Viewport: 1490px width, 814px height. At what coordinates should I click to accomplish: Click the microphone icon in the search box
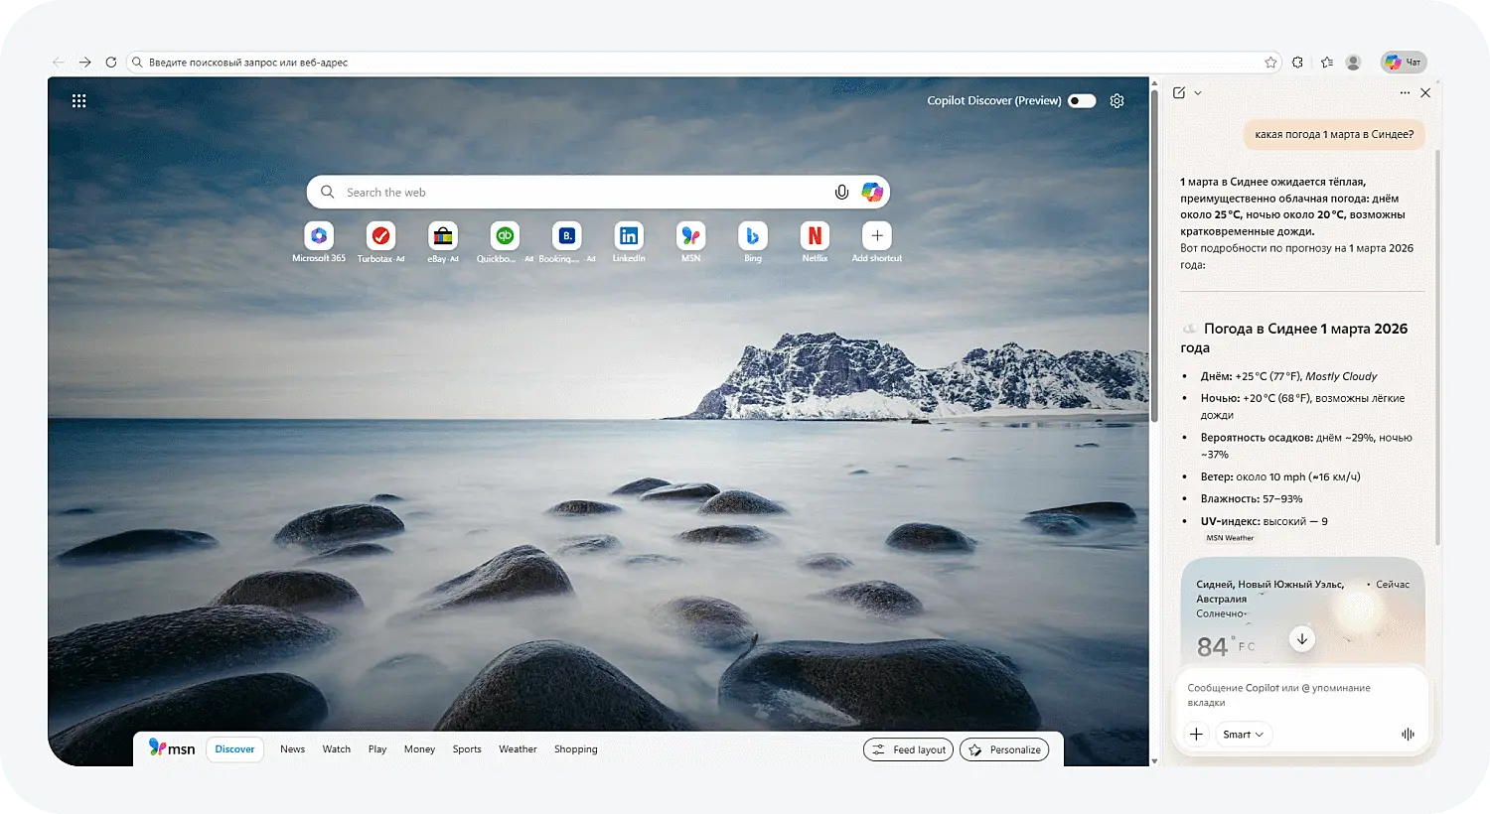[841, 192]
